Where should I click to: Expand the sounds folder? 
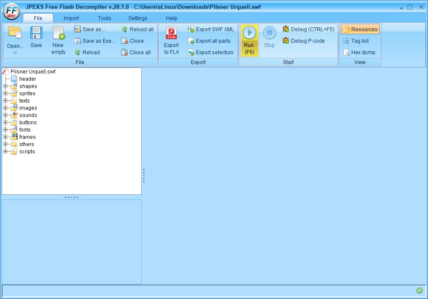point(5,115)
